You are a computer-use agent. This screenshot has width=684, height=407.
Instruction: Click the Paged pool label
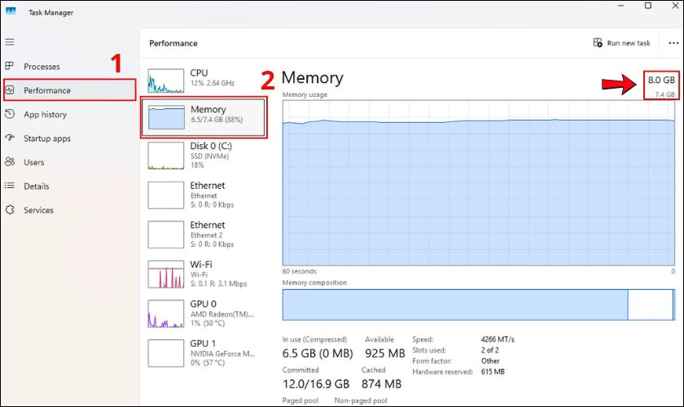pos(300,400)
